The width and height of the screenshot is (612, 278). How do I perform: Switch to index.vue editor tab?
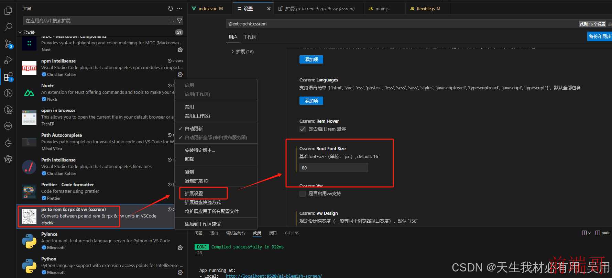tap(210, 9)
